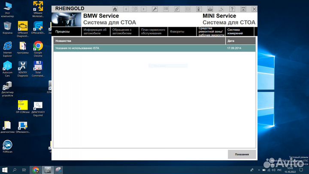Select the диагностика folder icon
The width and height of the screenshot is (309, 174).
[x=7, y=127]
